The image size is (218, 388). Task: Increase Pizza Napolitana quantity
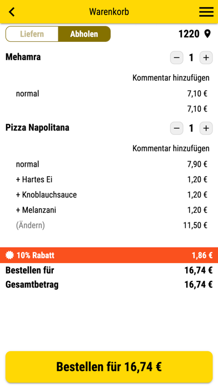click(x=206, y=128)
